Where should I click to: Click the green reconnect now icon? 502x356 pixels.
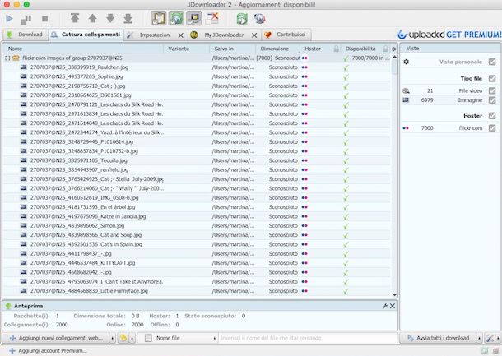point(242,19)
